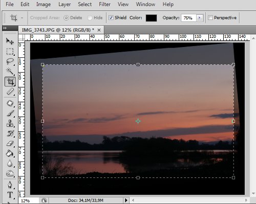This screenshot has height=204, width=256.
Task: Click the bottom-center crop handle
Action: 138,177
